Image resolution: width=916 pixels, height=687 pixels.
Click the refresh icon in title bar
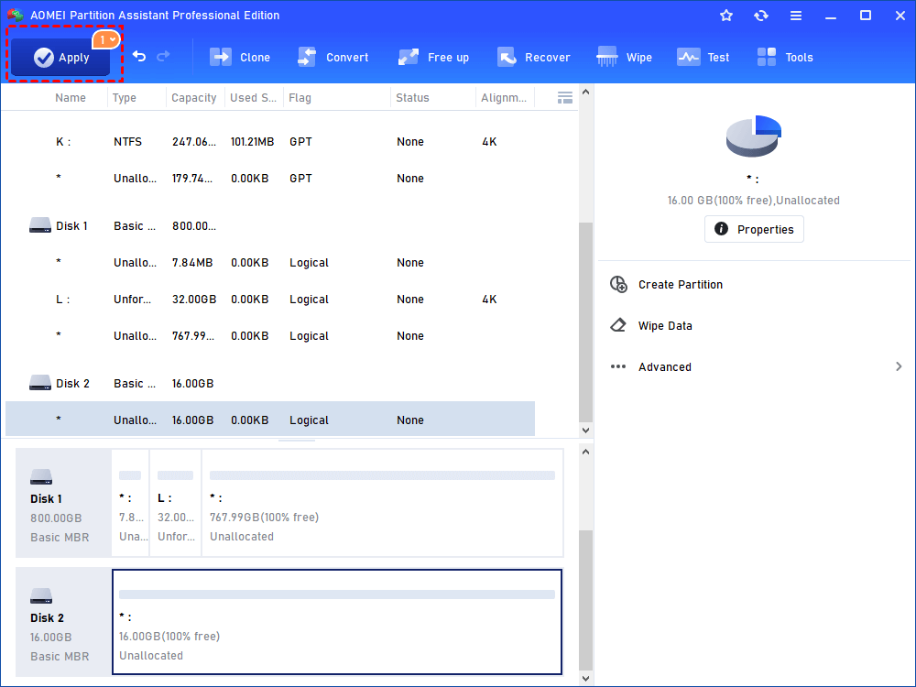point(760,16)
